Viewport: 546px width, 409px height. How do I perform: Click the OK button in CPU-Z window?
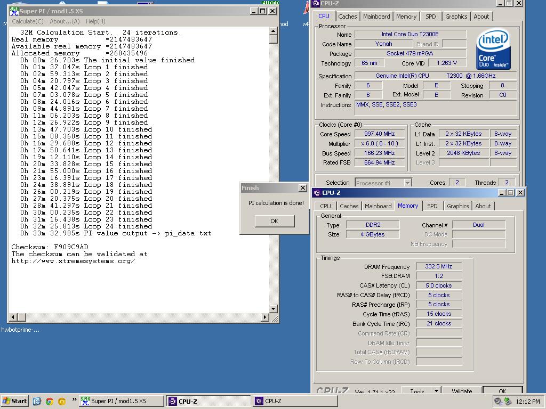[x=502, y=390]
